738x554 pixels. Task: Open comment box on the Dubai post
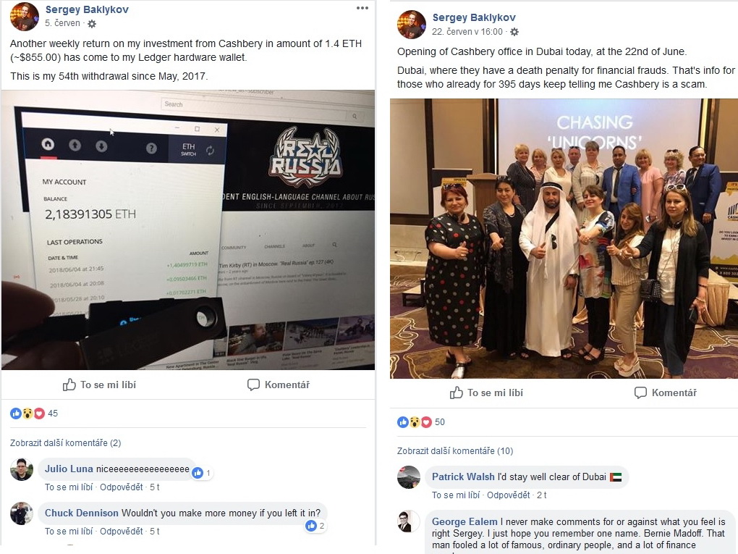coord(665,393)
